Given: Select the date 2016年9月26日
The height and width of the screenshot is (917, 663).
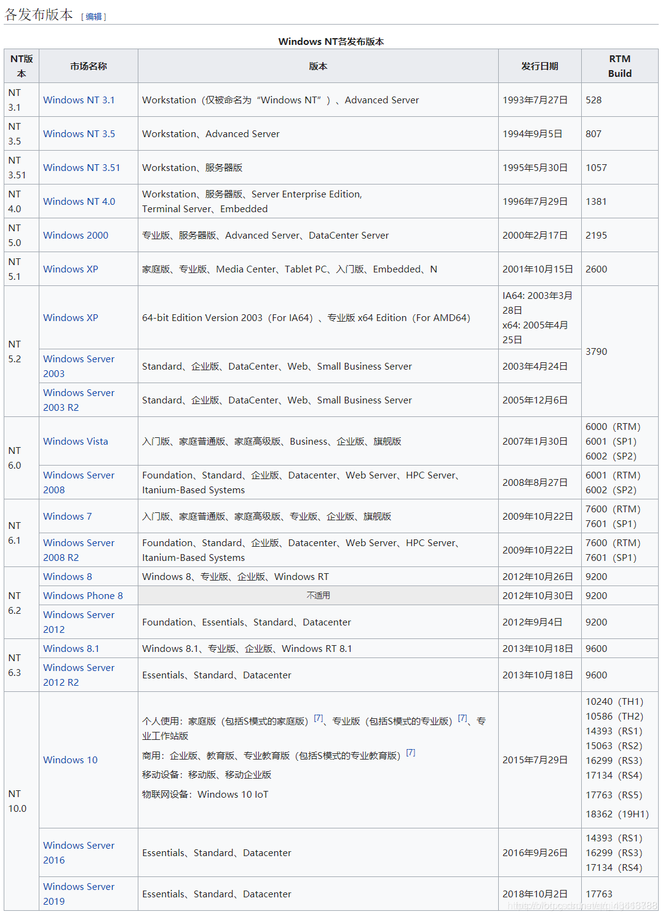Looking at the screenshot, I should 535,853.
